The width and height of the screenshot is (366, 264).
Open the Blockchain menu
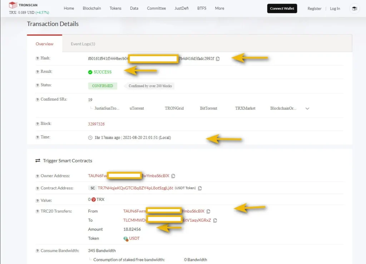coord(92,9)
